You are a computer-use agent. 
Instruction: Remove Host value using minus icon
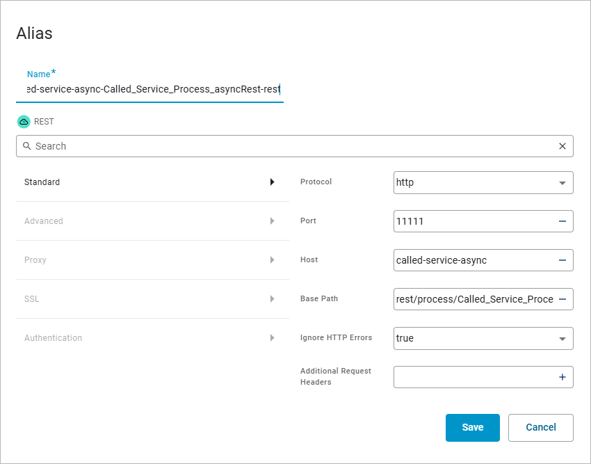click(562, 260)
